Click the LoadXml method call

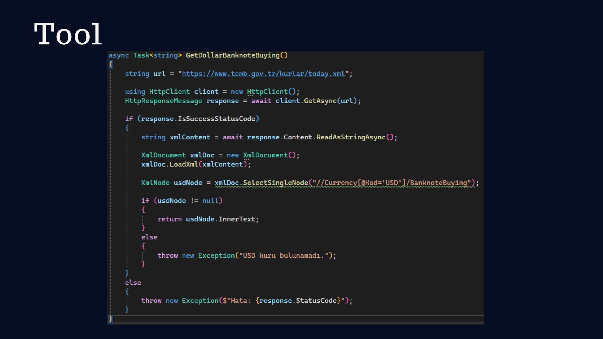point(184,164)
